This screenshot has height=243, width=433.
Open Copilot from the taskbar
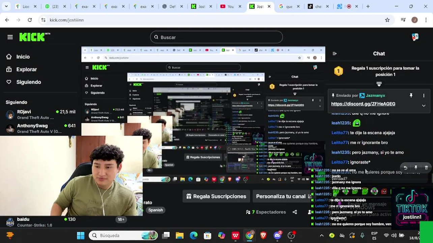tap(222, 235)
